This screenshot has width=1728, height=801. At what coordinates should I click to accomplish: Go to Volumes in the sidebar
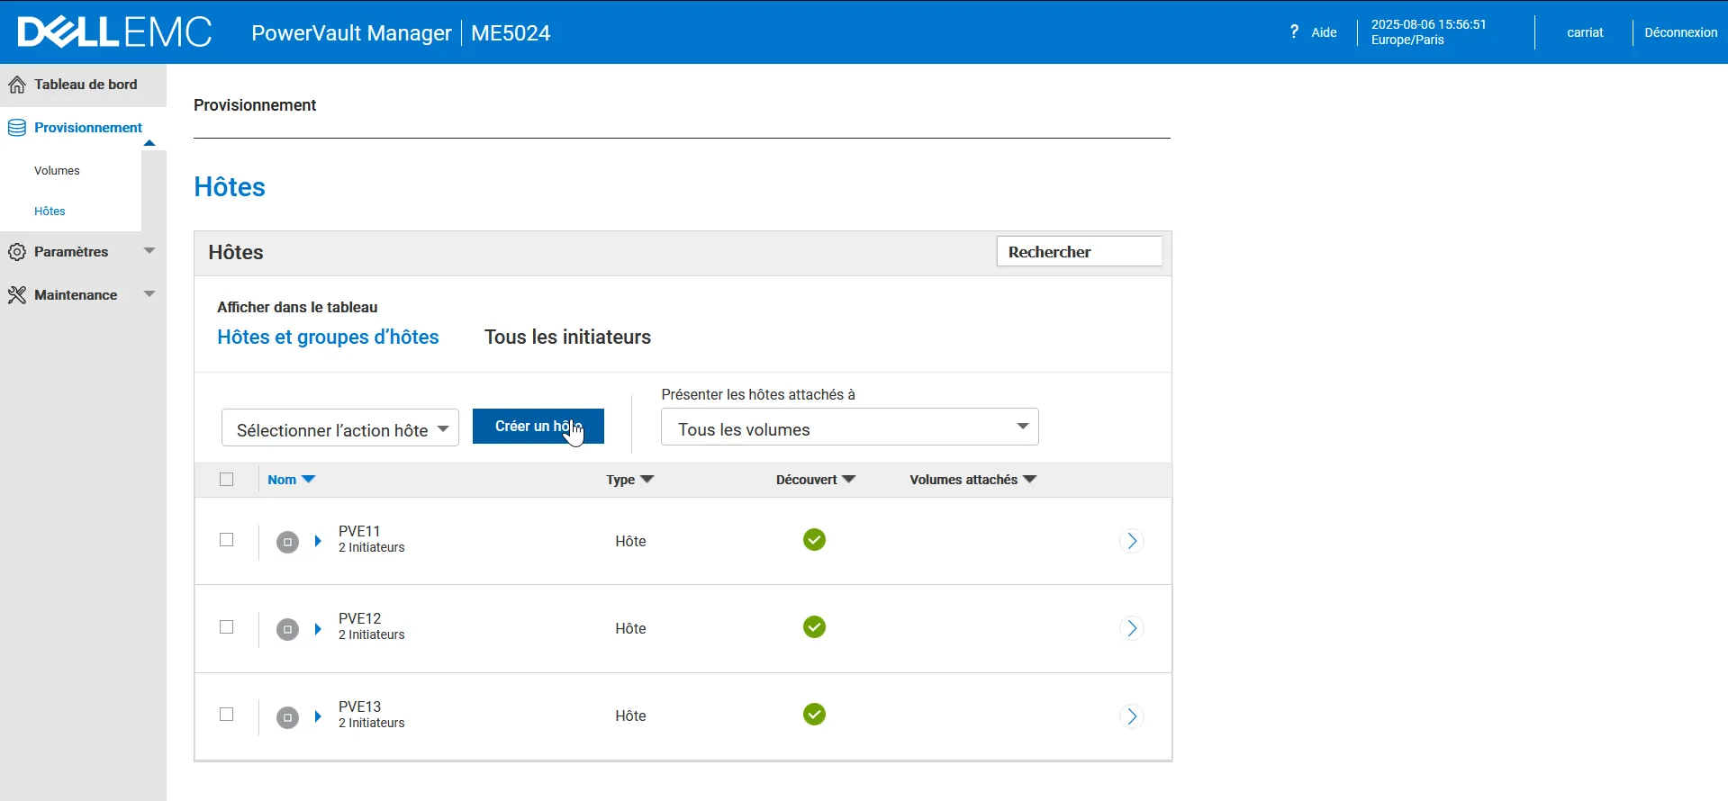coord(57,171)
